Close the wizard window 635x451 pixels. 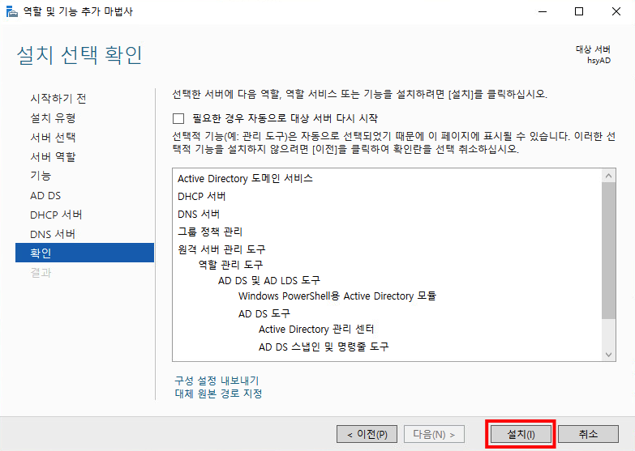coord(616,11)
